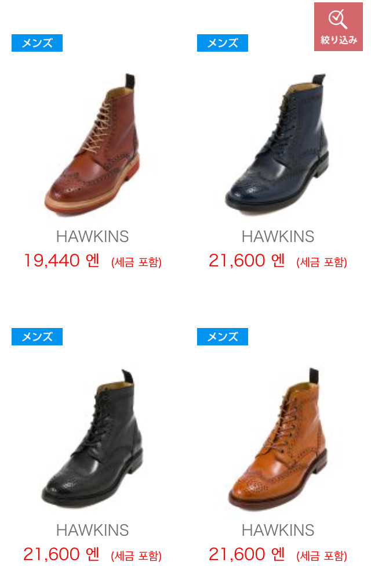This screenshot has width=371, height=566.
Task: Click the メンズ tag above the navy boot
Action: pyautogui.click(x=223, y=43)
